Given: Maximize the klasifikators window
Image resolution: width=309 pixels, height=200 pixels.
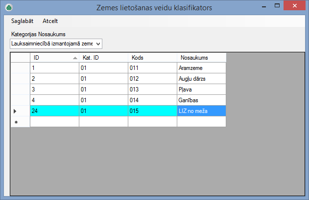Looking at the screenshot, I should tap(277, 6).
